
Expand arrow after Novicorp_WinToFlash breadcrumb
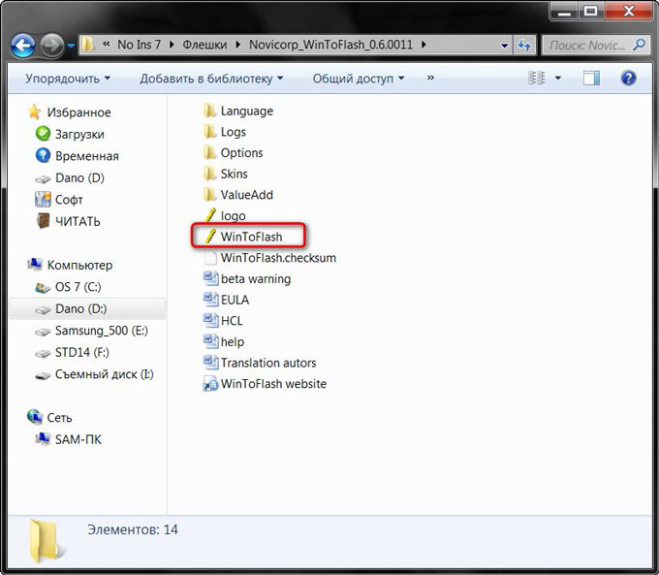point(424,45)
